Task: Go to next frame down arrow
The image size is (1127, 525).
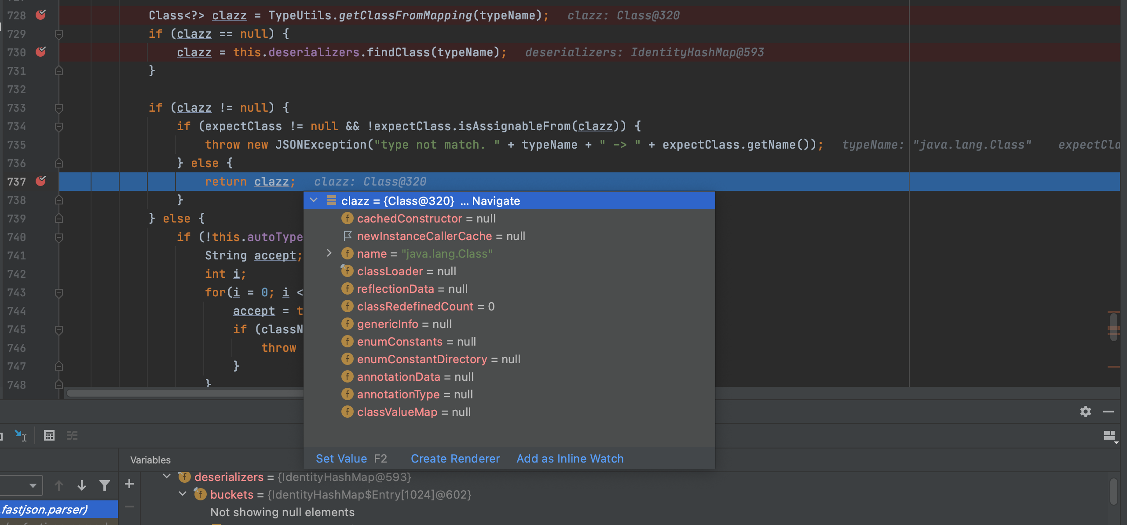Action: (x=81, y=485)
